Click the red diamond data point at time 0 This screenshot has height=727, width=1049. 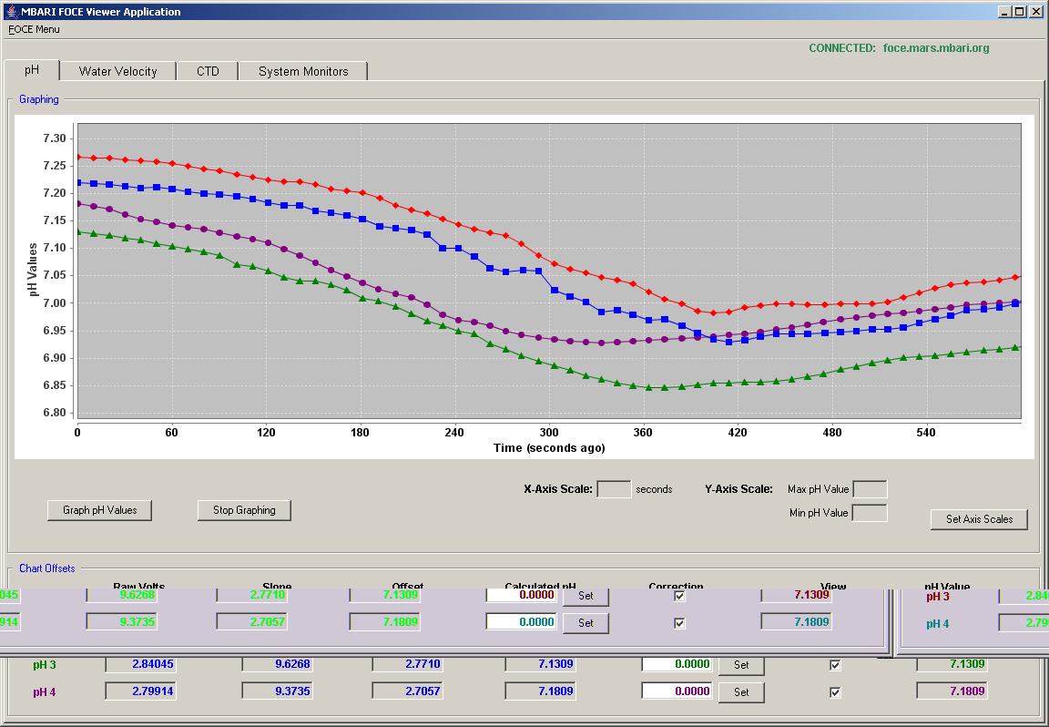click(78, 158)
